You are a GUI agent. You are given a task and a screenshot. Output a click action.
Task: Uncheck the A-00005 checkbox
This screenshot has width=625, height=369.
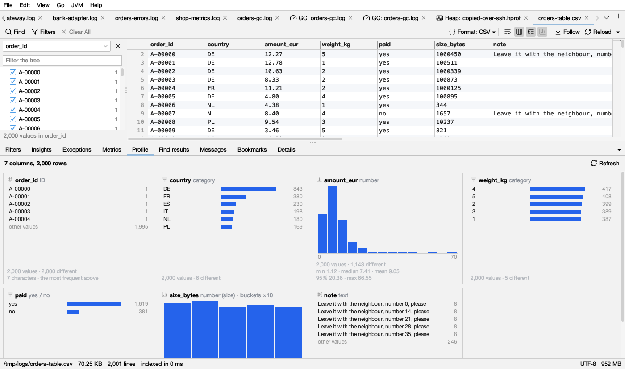point(13,119)
